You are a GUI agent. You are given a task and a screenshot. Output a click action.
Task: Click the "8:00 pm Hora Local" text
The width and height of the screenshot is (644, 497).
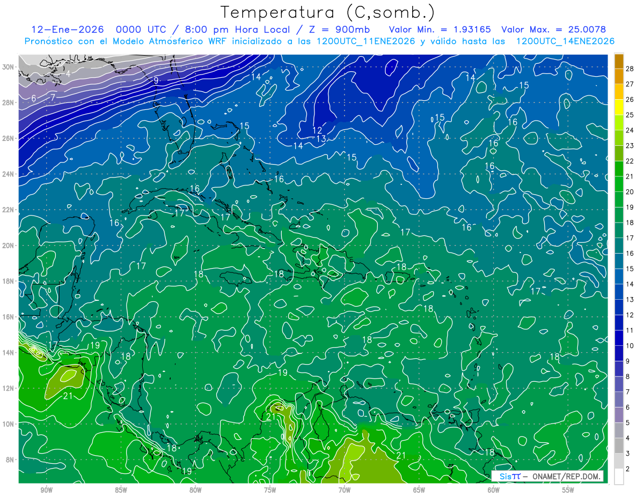(x=237, y=29)
